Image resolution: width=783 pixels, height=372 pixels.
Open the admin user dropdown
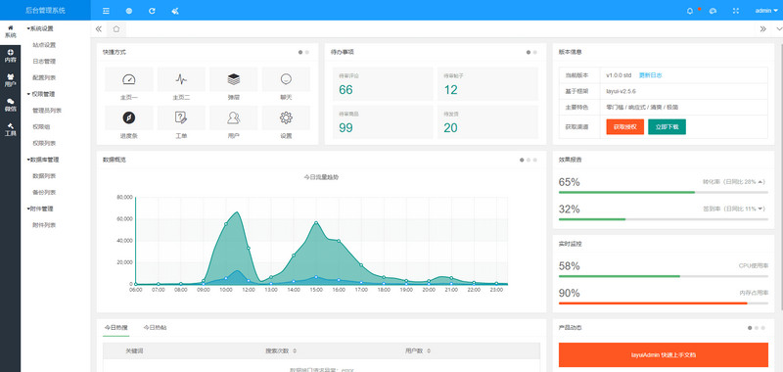pos(766,11)
